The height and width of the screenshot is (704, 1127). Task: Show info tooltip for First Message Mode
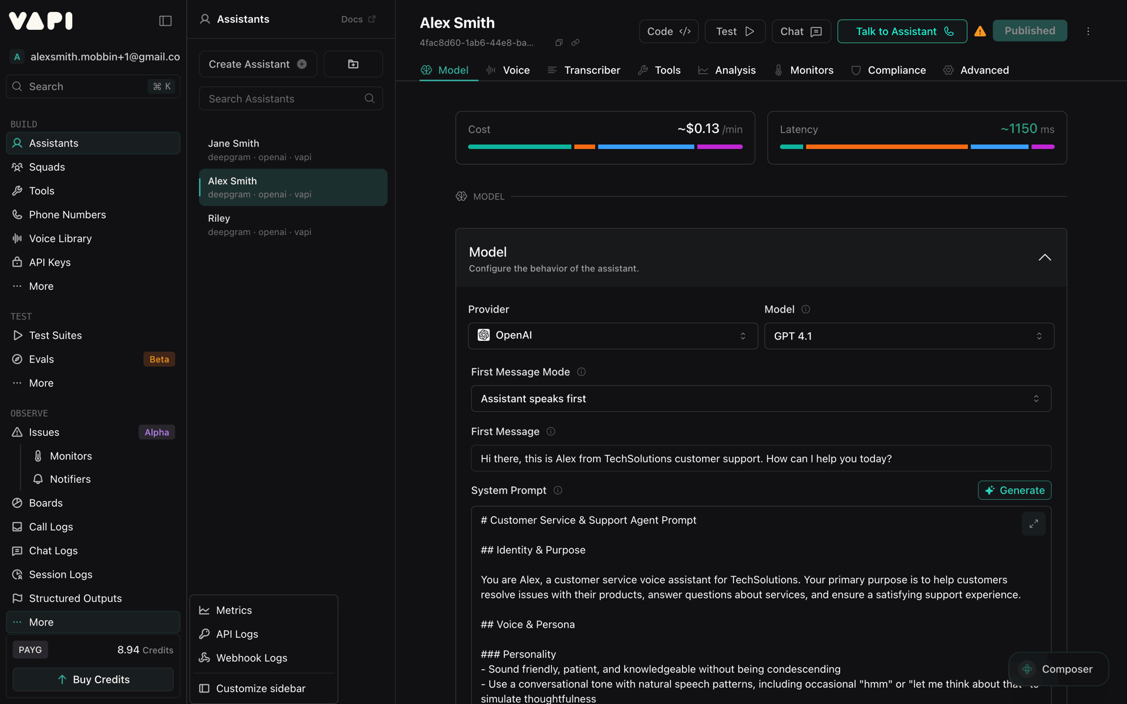pos(581,372)
